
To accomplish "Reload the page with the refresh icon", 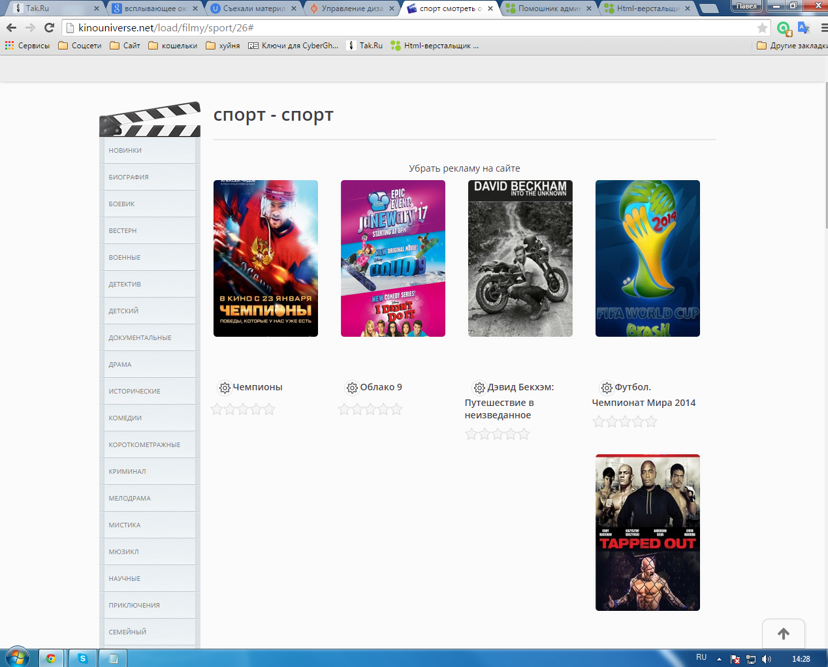I will point(49,27).
